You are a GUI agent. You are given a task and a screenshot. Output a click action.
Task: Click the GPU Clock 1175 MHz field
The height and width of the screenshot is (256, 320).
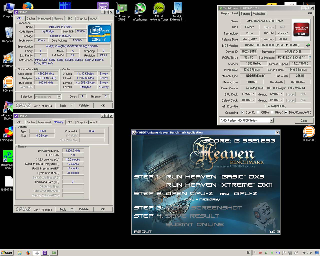pyautogui.click(x=248, y=94)
